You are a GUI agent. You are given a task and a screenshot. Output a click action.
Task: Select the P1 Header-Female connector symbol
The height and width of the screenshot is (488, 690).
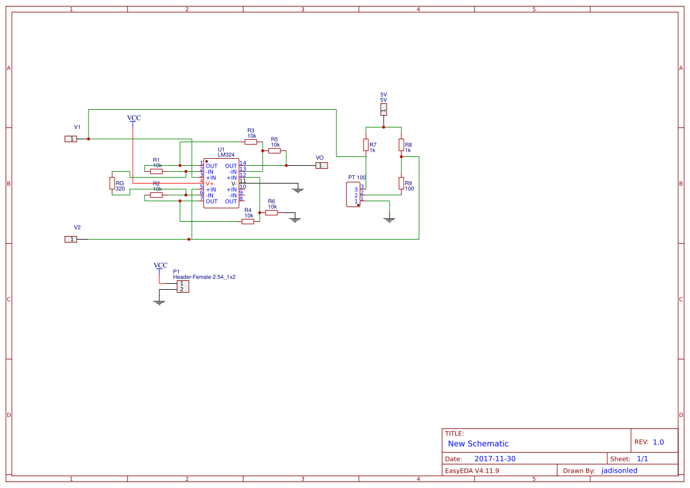(182, 287)
